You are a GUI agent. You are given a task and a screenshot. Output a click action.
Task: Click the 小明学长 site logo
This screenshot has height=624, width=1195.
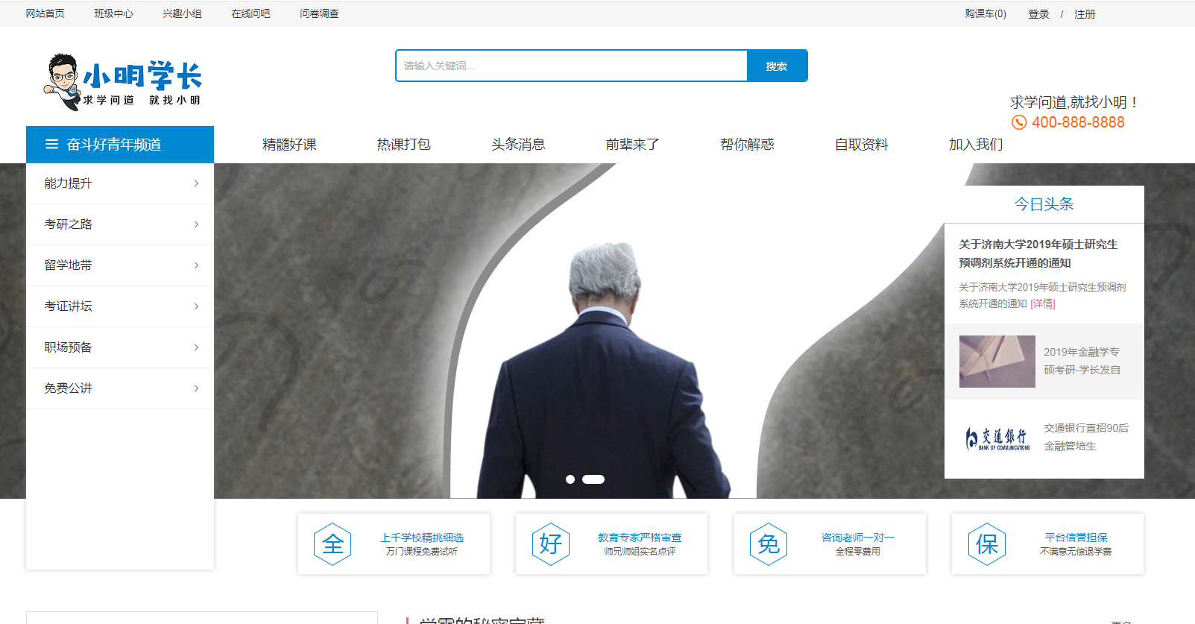click(x=123, y=81)
